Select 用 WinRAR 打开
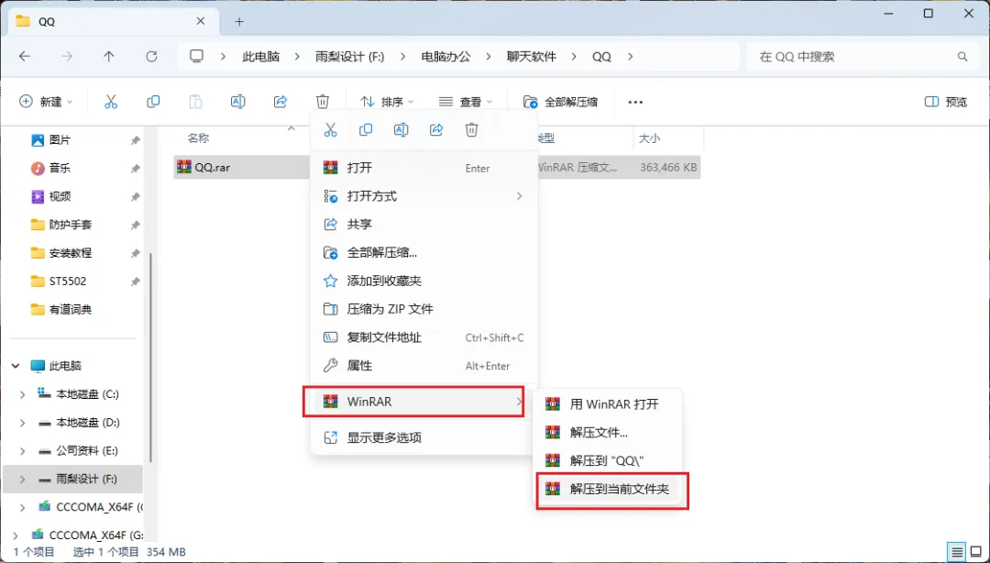This screenshot has width=990, height=563. tap(608, 403)
